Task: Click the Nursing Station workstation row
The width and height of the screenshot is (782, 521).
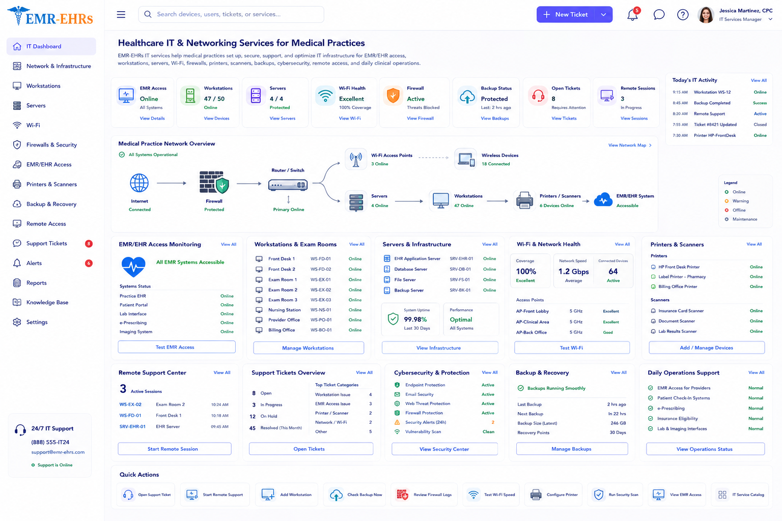Action: point(309,310)
